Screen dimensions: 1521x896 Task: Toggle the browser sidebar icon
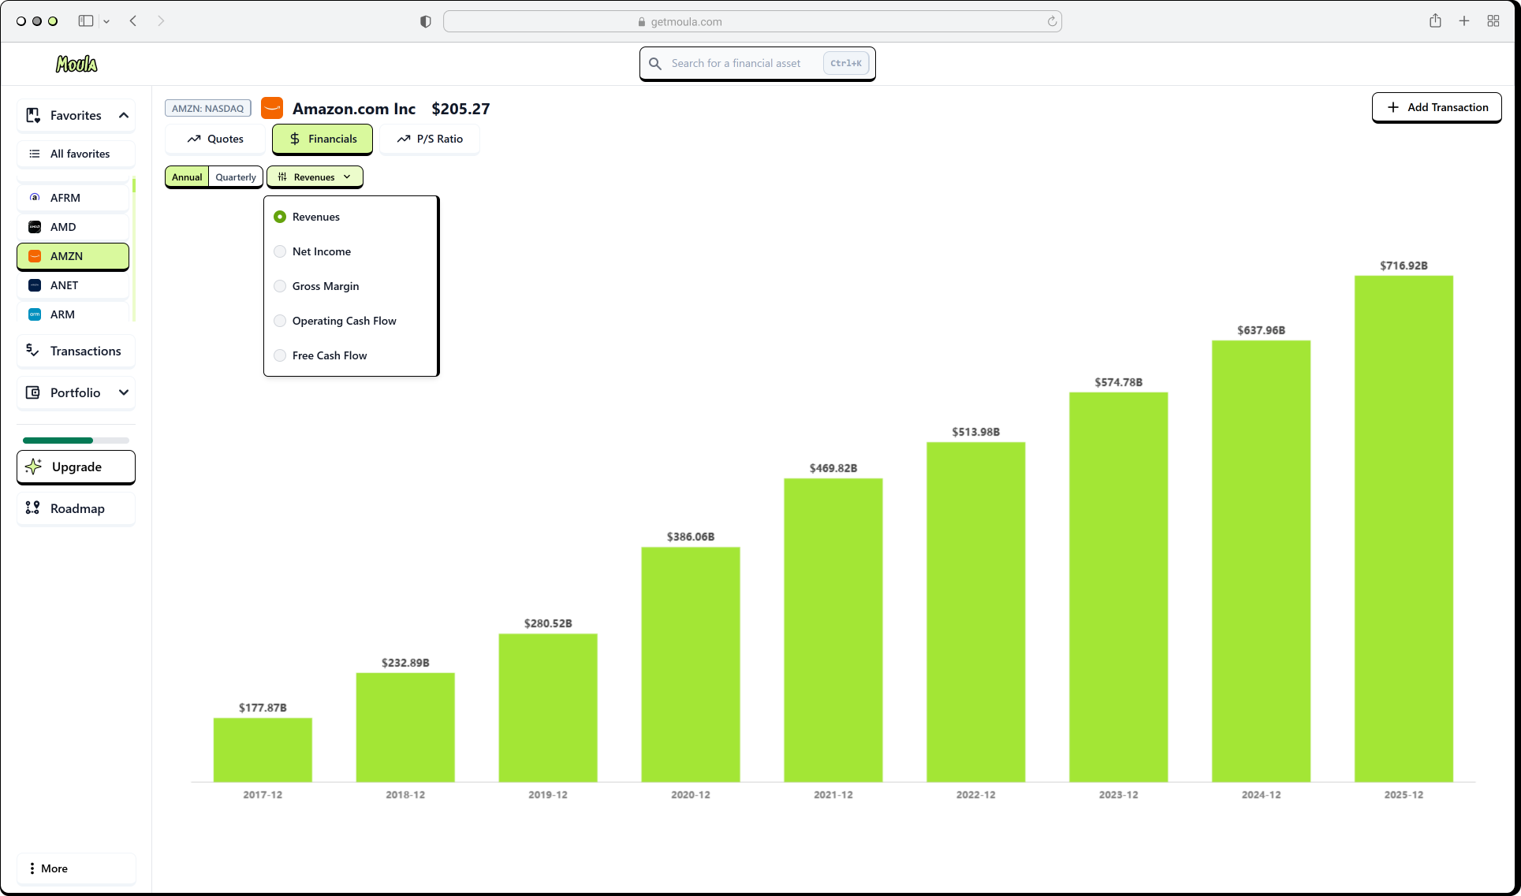[86, 21]
